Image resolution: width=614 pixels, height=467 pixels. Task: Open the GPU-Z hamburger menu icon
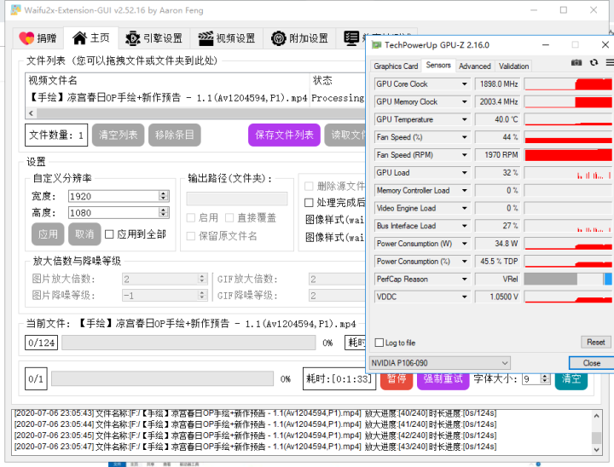[x=610, y=62]
